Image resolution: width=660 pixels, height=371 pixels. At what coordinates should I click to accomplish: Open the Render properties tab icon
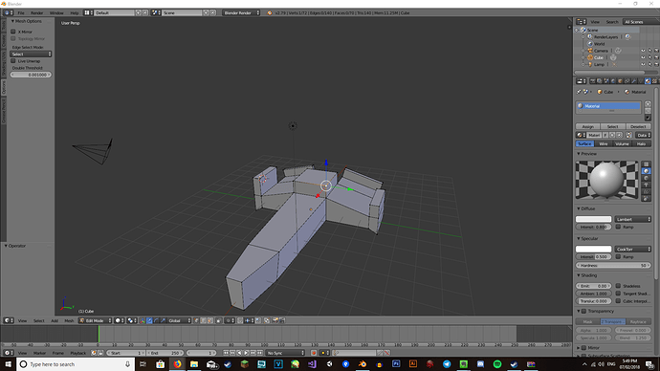click(593, 81)
